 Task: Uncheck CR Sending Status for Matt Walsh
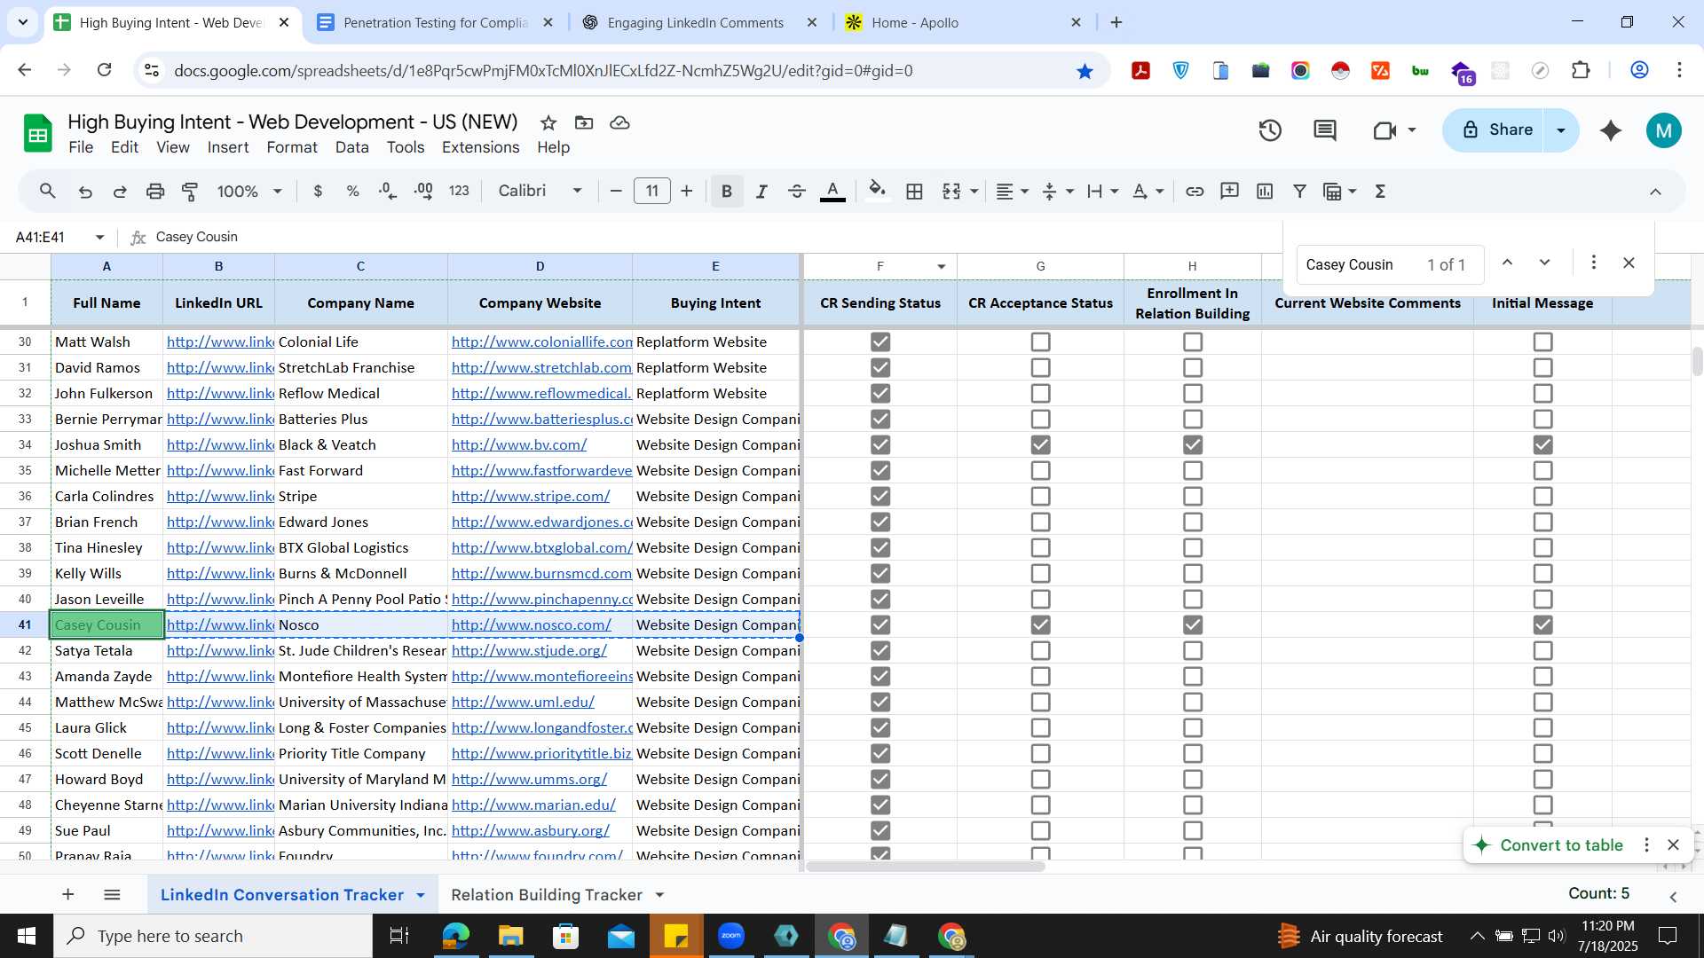point(880,342)
